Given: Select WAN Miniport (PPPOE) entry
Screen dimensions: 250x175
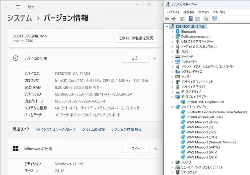Looking at the screenshot, I should point(203,147).
